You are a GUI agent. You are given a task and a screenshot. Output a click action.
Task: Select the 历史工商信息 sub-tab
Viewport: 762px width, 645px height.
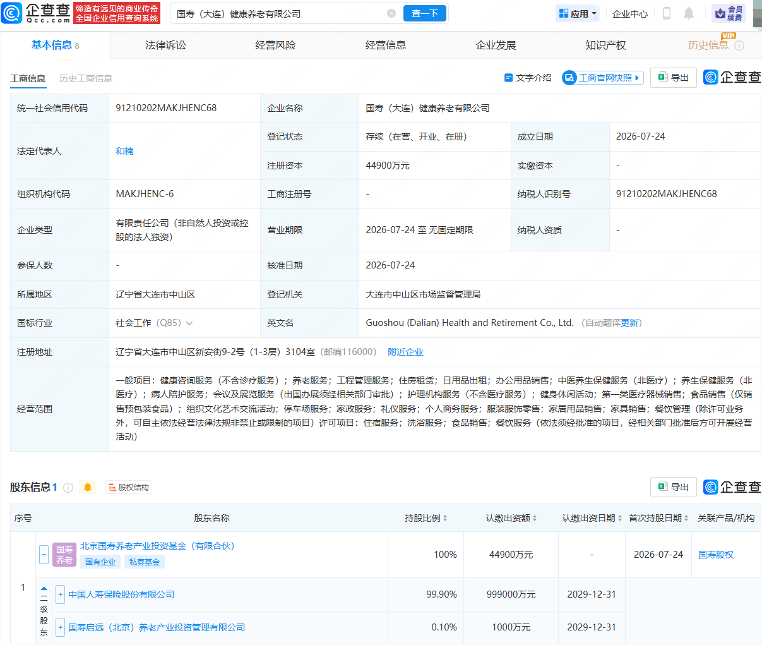click(x=86, y=78)
